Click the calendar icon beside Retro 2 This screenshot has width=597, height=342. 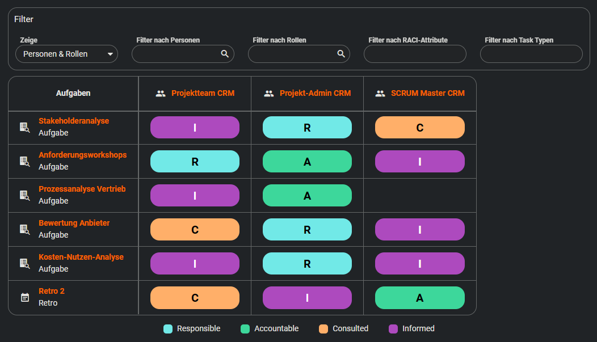pyautogui.click(x=24, y=297)
